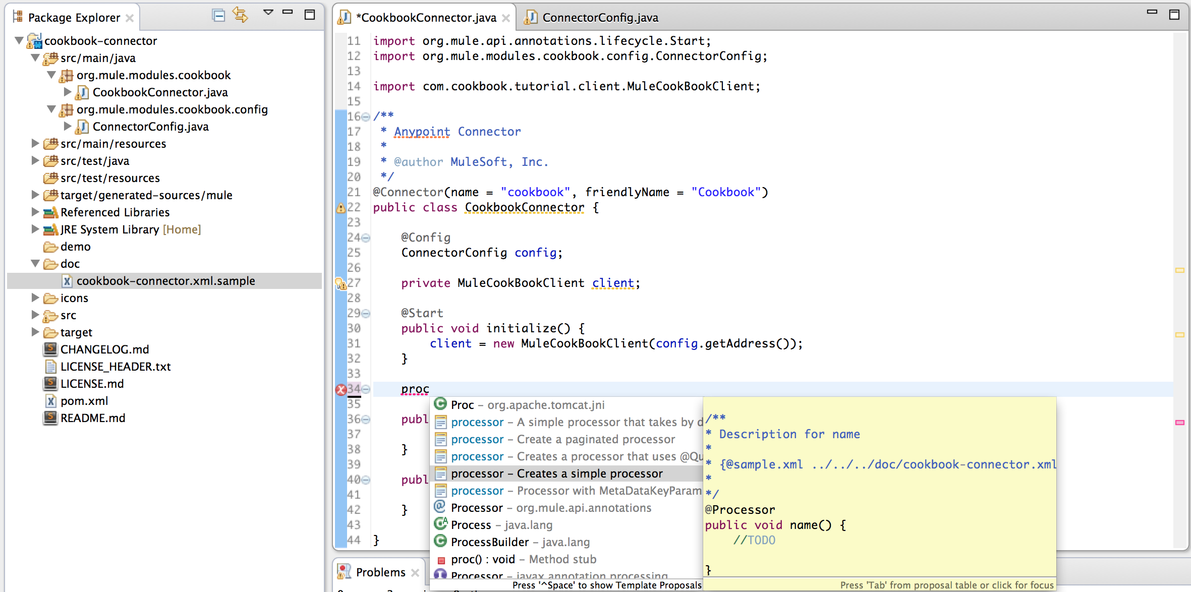Click the error marker on line 34
Image resolution: width=1191 pixels, height=592 pixels.
click(x=342, y=389)
